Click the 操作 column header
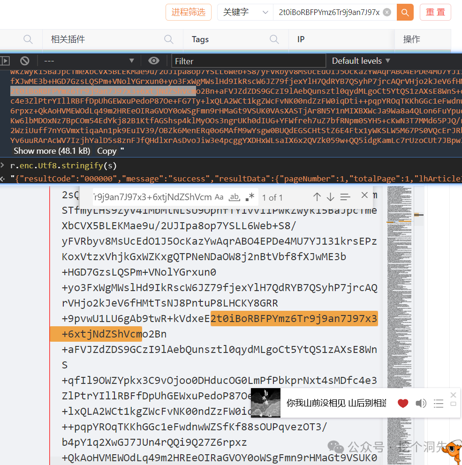462x465 pixels. coord(411,39)
